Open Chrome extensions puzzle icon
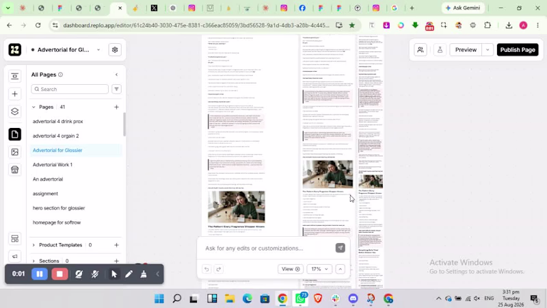The height and width of the screenshot is (308, 547). coord(488,25)
